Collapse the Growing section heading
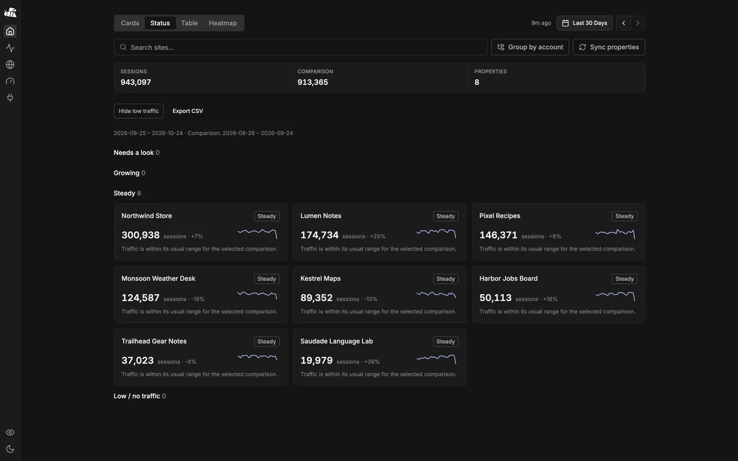Image resolution: width=738 pixels, height=461 pixels. pyautogui.click(x=130, y=173)
